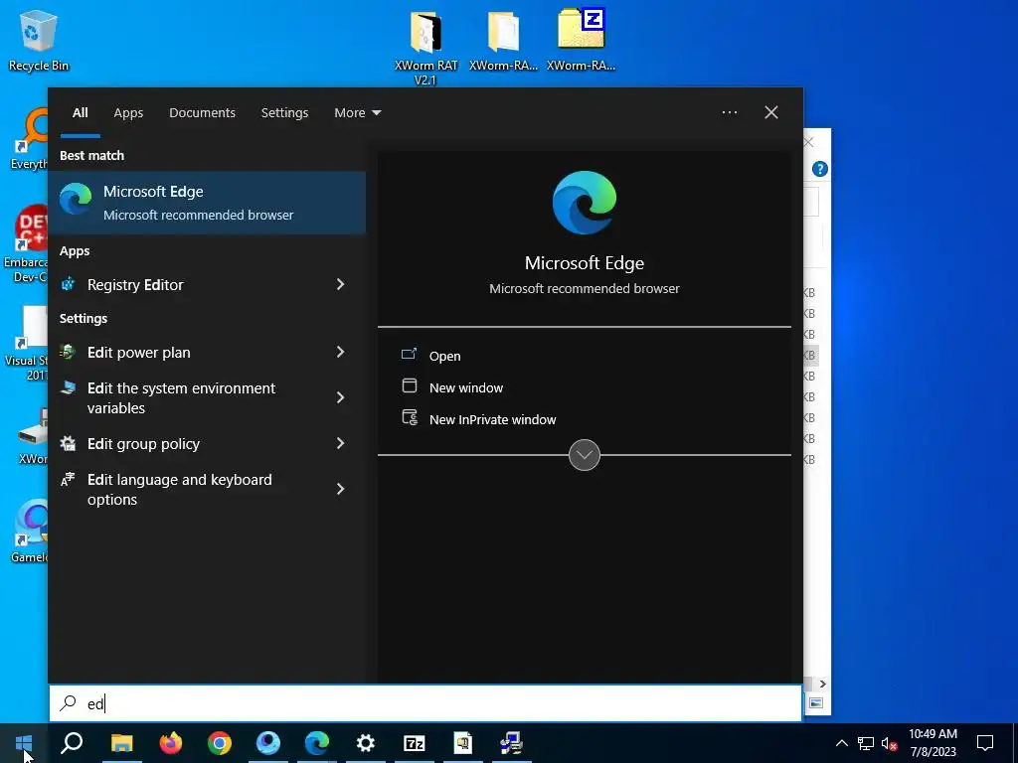Click the New window action icon
Image resolution: width=1018 pixels, height=763 pixels.
pyautogui.click(x=409, y=386)
